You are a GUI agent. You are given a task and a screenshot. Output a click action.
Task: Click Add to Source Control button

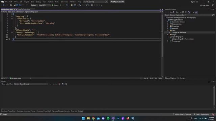[x=182, y=114]
